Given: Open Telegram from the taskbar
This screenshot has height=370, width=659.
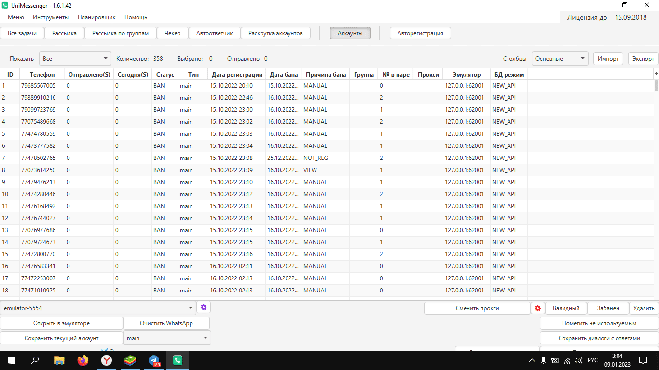Looking at the screenshot, I should 154,360.
